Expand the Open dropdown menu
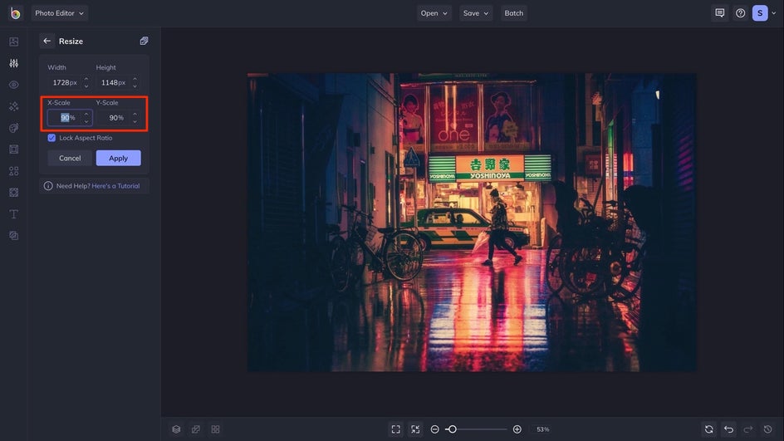The width and height of the screenshot is (784, 441). pyautogui.click(x=434, y=13)
